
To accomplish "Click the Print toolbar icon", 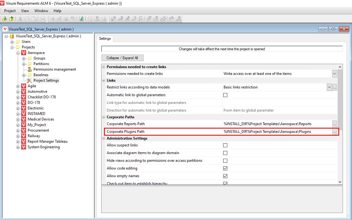I will 43,19.
